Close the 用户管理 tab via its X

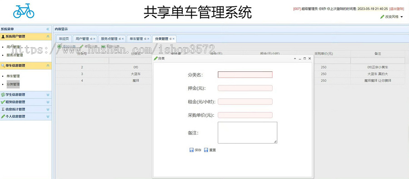click(95, 39)
